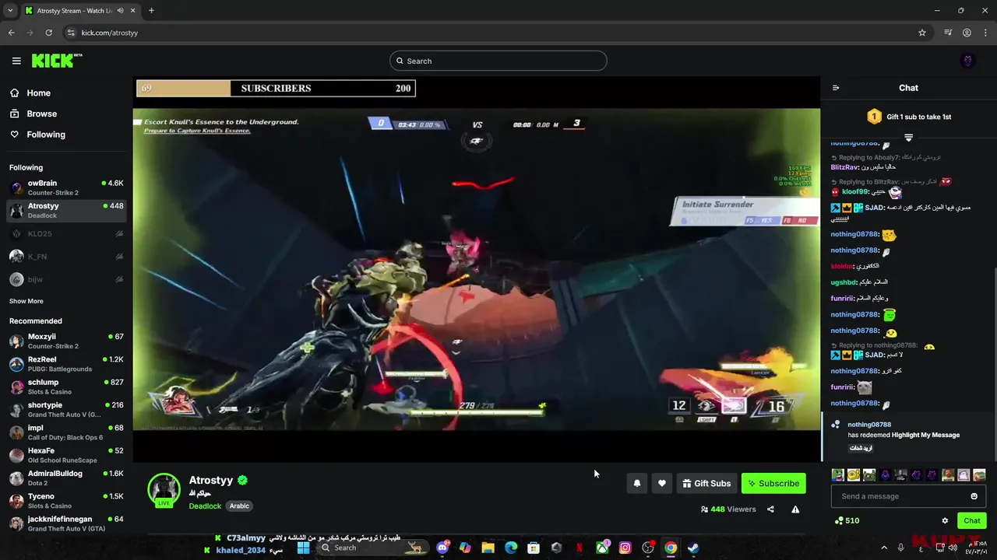Open owBrain channel in Following list
Image resolution: width=997 pixels, height=560 pixels.
click(66, 187)
